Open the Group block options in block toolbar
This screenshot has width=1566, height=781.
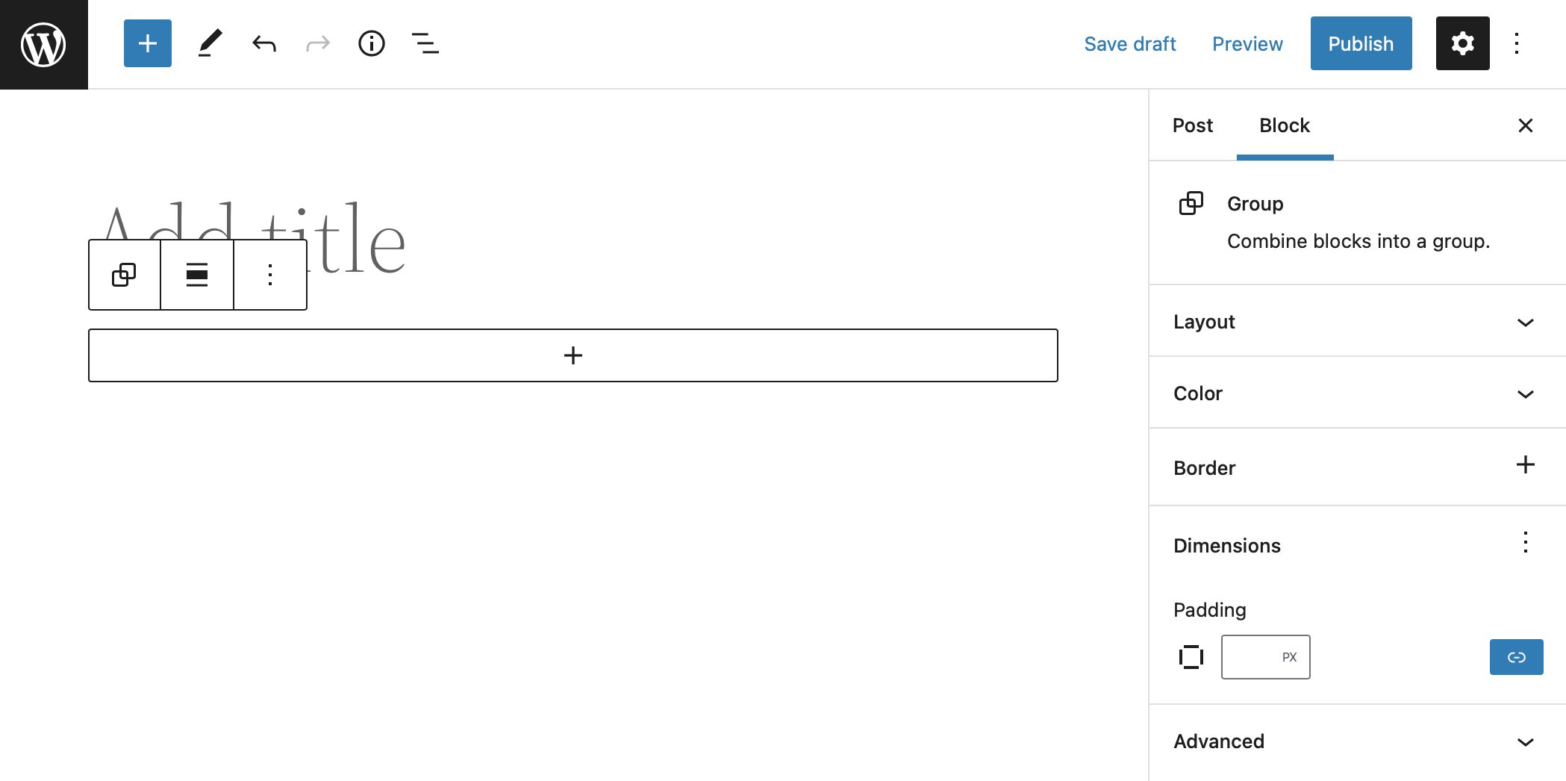tap(269, 274)
